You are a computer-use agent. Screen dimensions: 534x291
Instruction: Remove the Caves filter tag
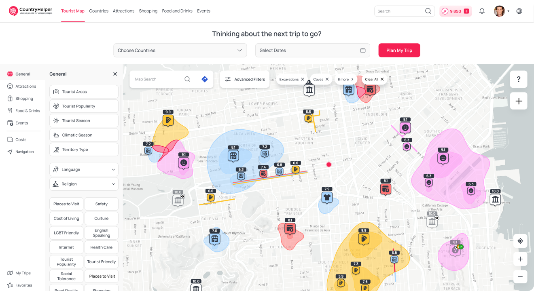[x=327, y=79]
